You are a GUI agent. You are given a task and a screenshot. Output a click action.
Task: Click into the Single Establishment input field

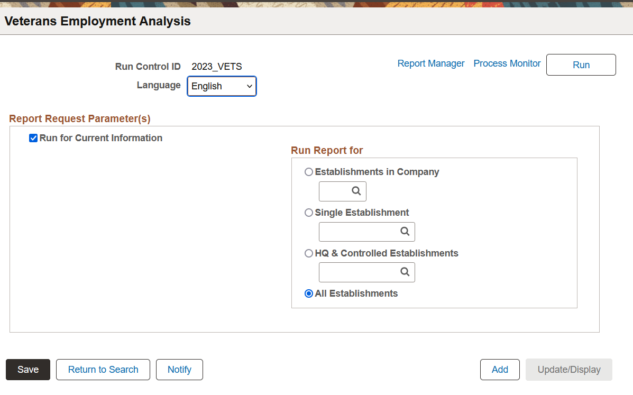(359, 232)
